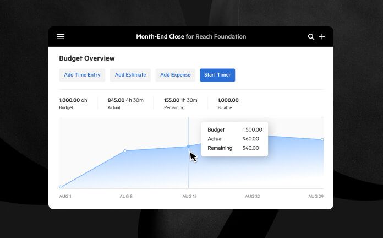Open the hamburger menu in header
This screenshot has width=383, height=238.
(61, 37)
